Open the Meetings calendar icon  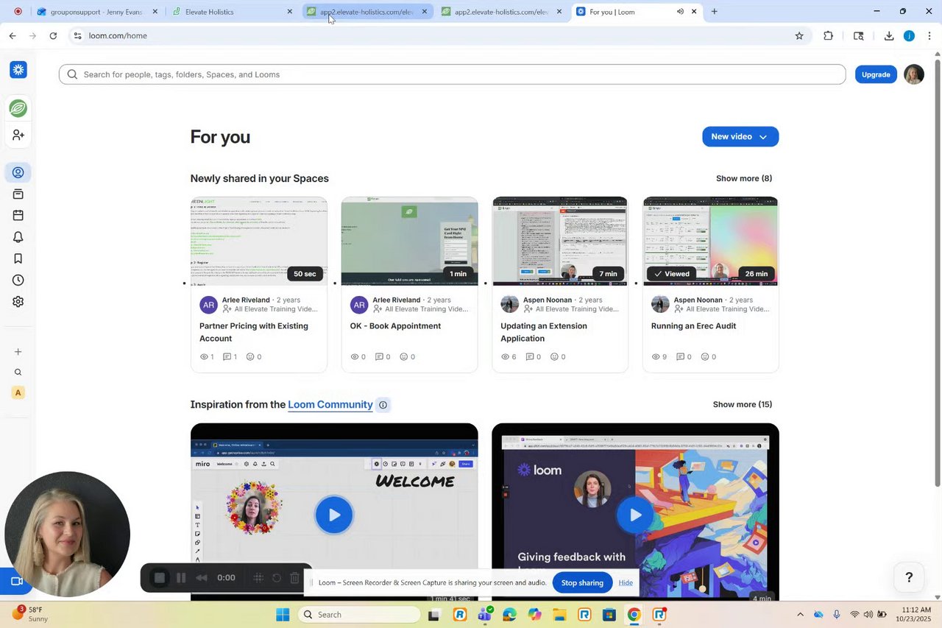click(18, 216)
